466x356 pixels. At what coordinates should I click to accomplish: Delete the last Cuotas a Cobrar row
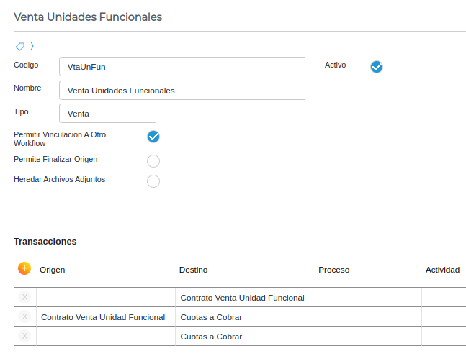(24, 336)
